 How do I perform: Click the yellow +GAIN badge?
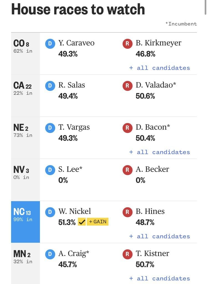97,222
